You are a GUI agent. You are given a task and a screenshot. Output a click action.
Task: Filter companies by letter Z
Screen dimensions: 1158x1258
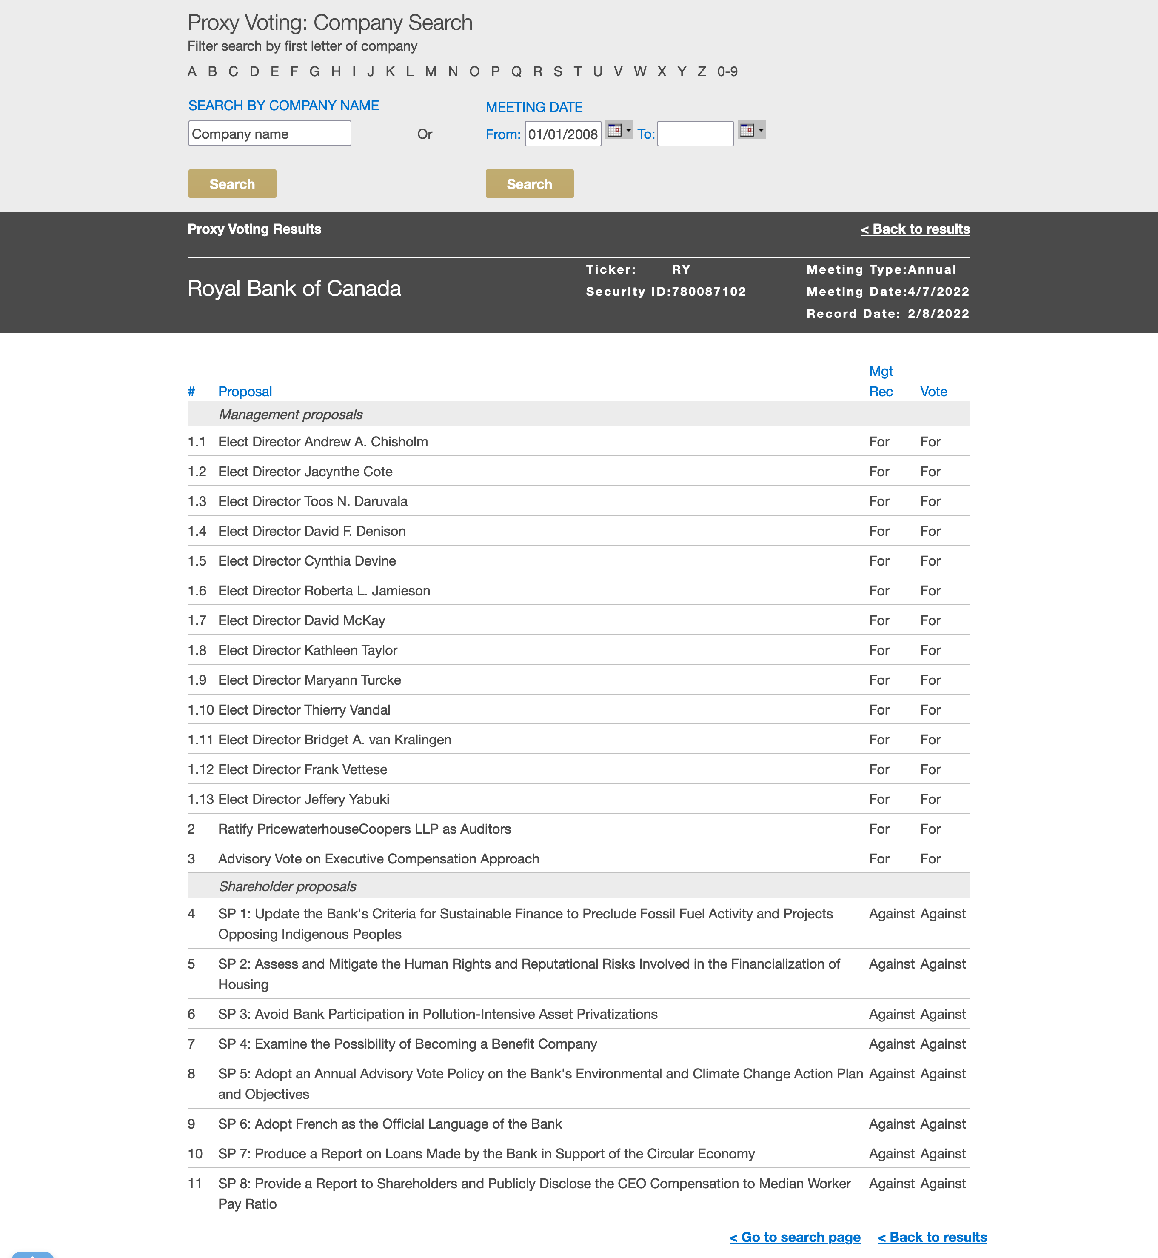tap(702, 71)
